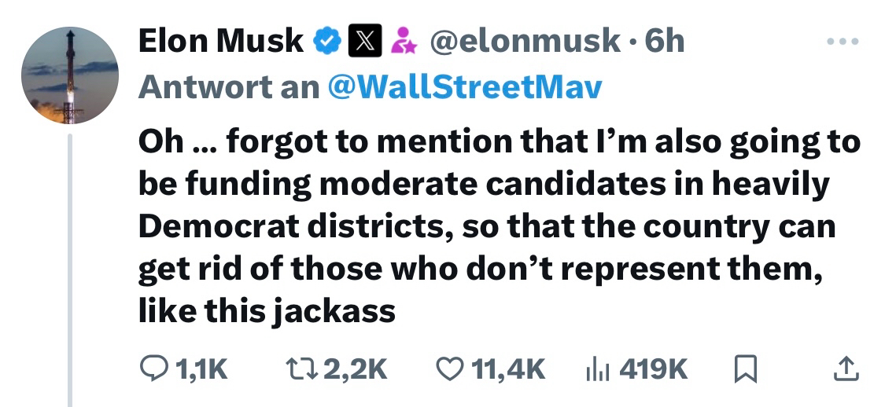Like the post with the heart icon

(x=450, y=369)
